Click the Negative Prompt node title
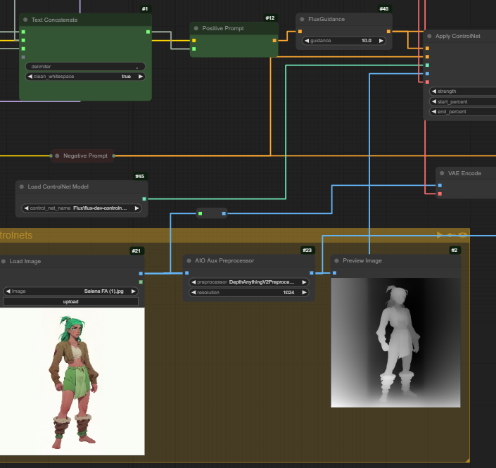 pyautogui.click(x=85, y=156)
